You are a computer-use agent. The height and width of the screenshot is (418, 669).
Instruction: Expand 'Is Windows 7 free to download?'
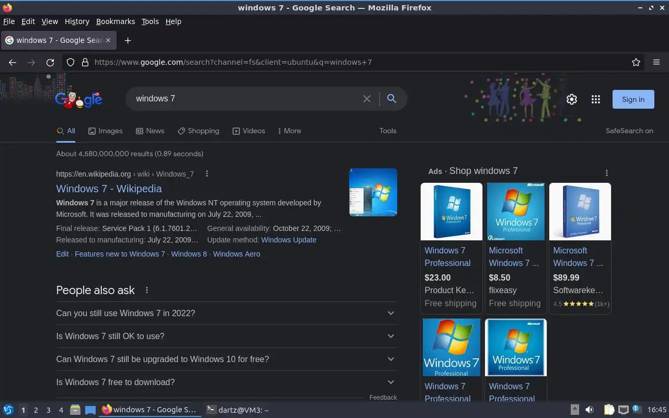(x=226, y=382)
